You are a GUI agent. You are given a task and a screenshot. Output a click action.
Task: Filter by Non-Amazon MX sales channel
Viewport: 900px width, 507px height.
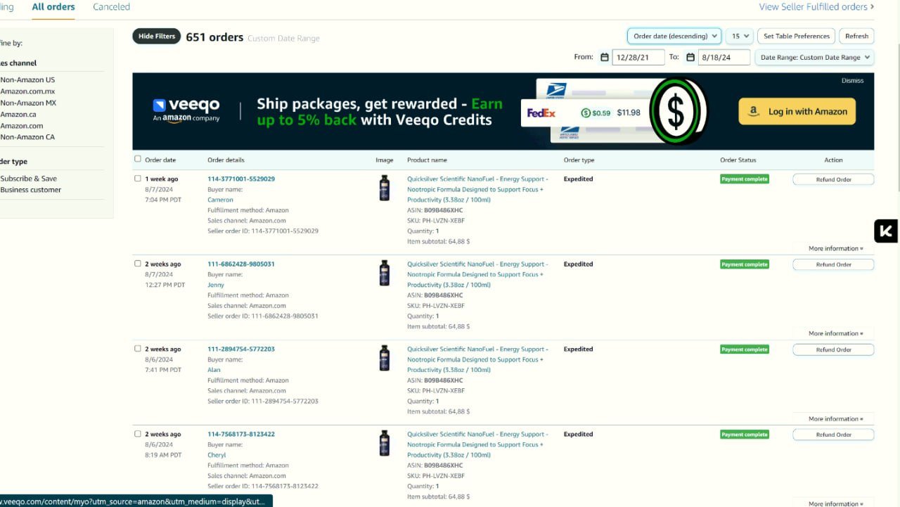coord(28,103)
